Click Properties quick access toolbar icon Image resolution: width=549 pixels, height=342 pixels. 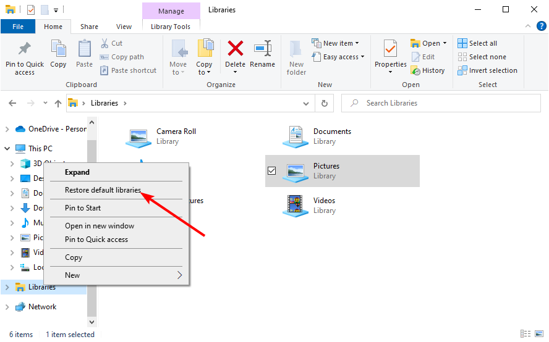pos(31,10)
